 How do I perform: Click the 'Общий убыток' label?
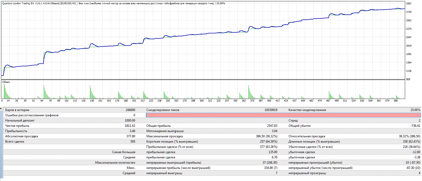[299, 126]
